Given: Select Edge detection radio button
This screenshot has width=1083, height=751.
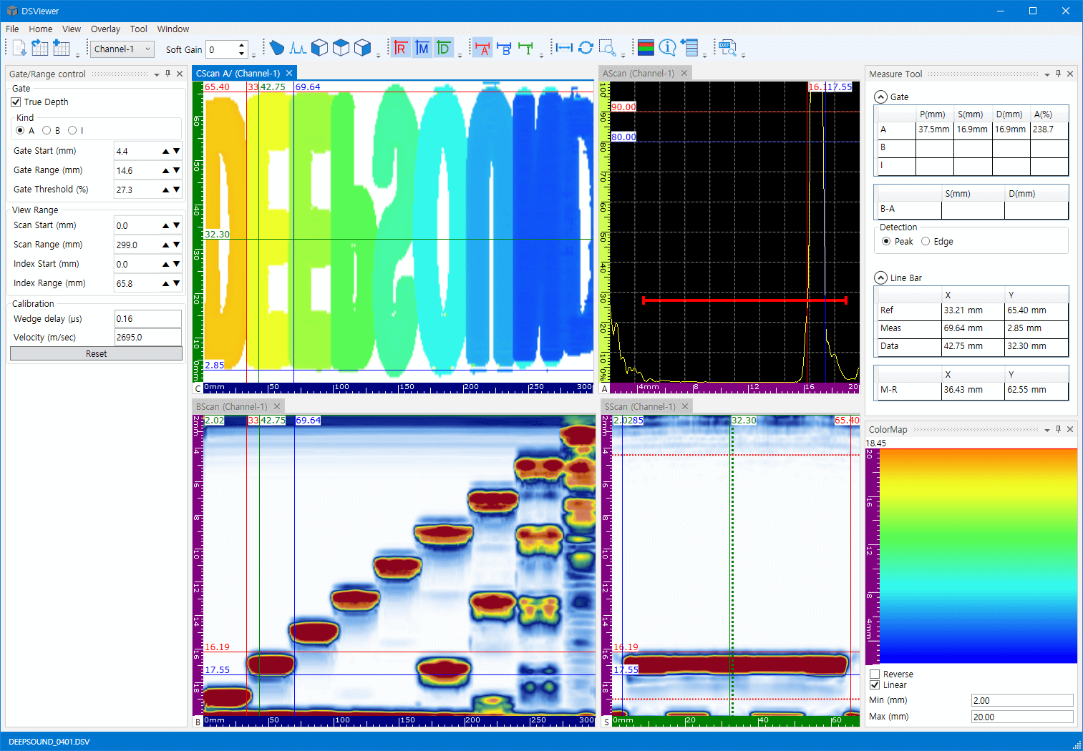Looking at the screenshot, I should click(x=926, y=242).
